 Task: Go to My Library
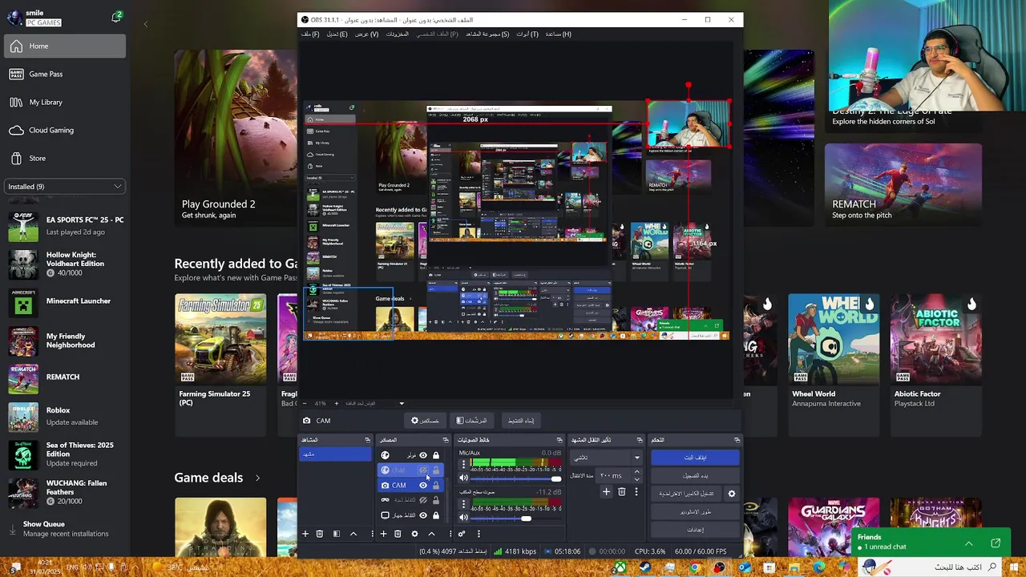(64, 102)
